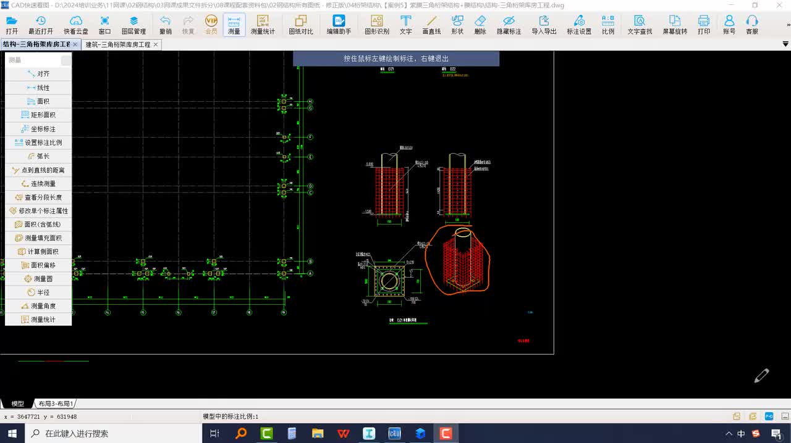Select the 画直线 draw line tool

(431, 25)
